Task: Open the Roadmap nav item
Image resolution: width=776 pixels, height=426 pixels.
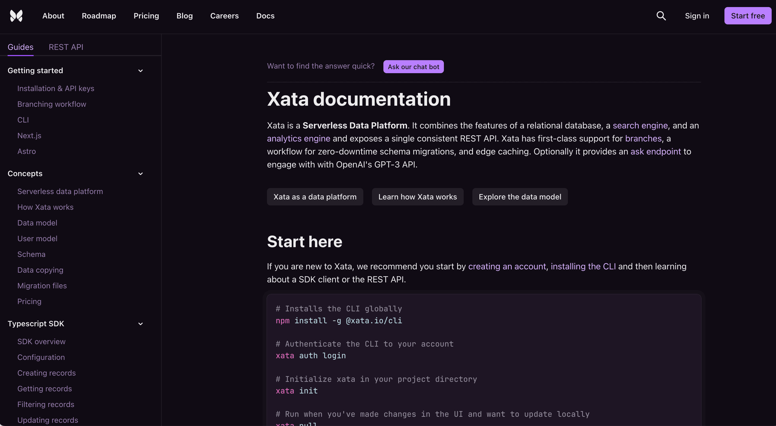Action: click(99, 16)
